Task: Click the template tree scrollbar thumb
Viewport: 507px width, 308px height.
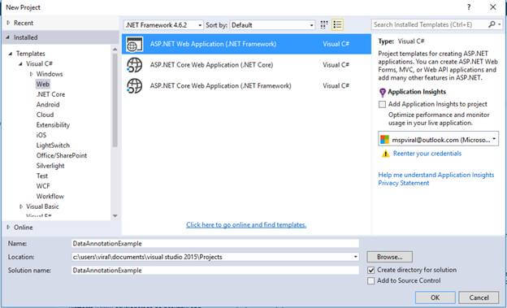Action: (x=115, y=100)
